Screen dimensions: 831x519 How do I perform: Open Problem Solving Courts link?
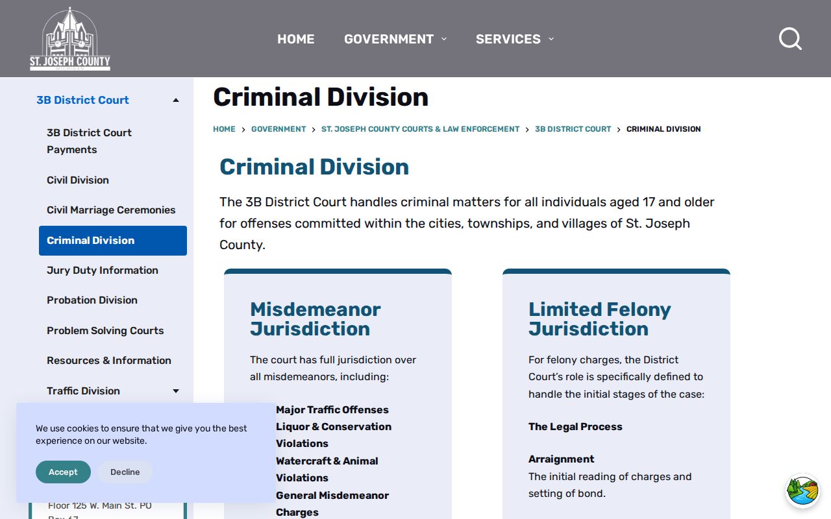pyautogui.click(x=105, y=331)
